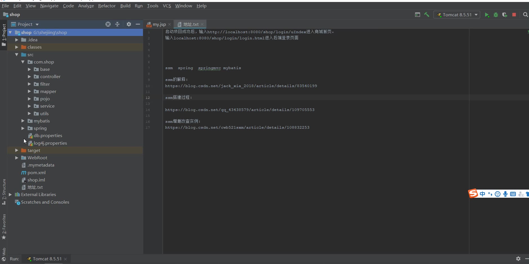Click locate file target icon in Project panel
529x264 pixels.
tap(108, 24)
